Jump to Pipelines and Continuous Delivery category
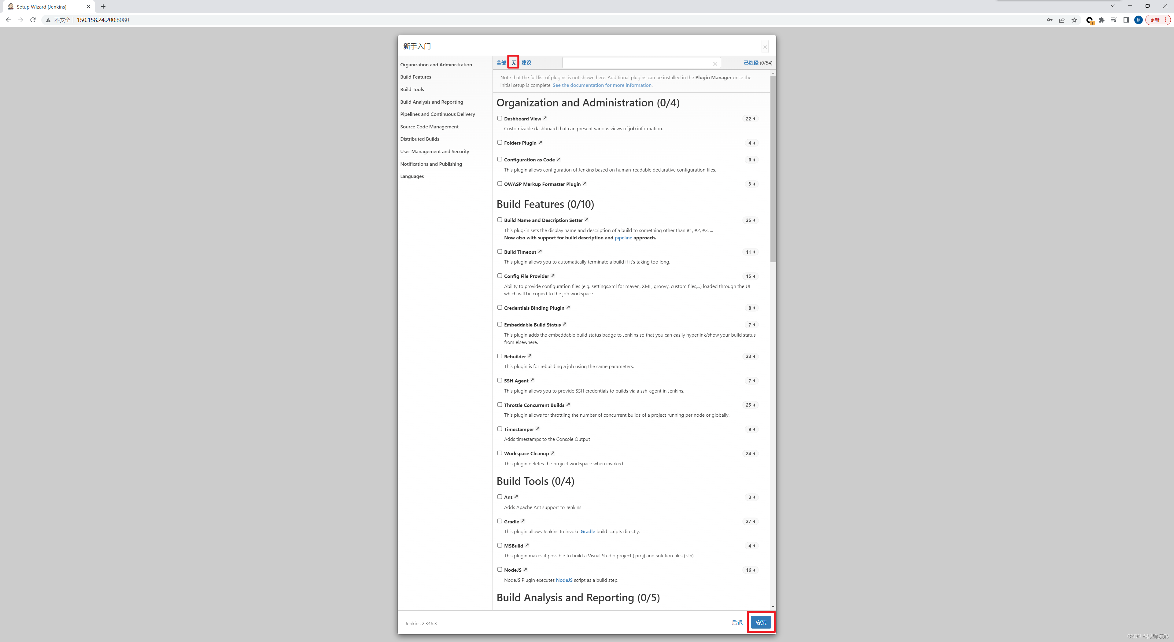The height and width of the screenshot is (642, 1174). pos(437,114)
